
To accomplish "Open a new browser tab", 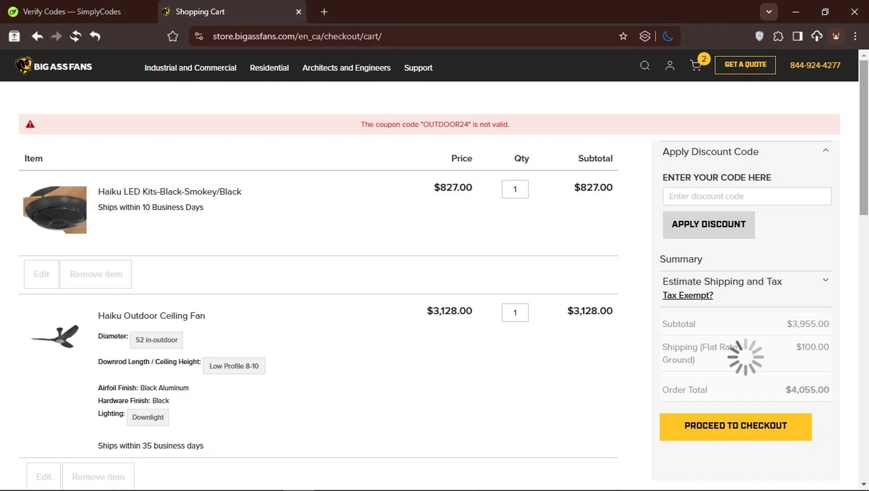I will point(324,12).
